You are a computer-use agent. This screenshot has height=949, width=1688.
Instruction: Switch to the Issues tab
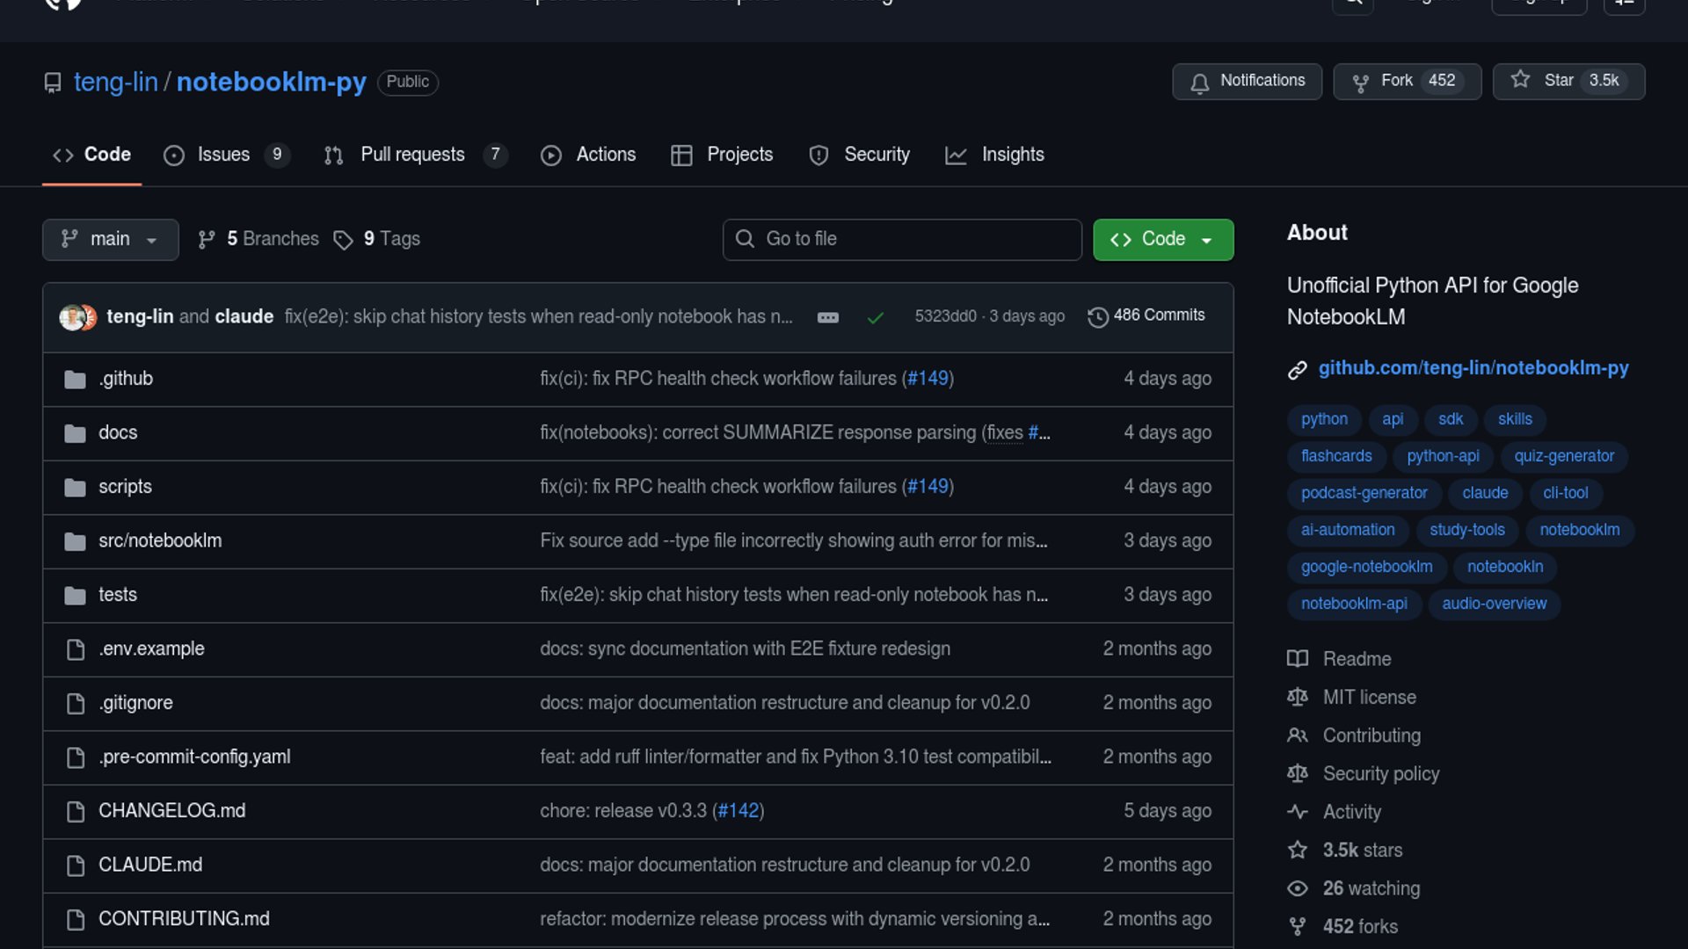tap(224, 155)
